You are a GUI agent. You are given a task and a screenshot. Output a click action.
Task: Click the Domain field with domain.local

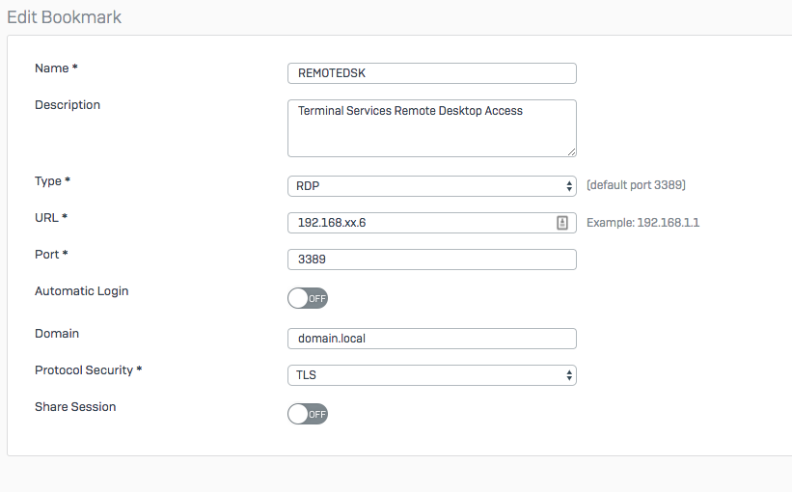click(x=431, y=339)
